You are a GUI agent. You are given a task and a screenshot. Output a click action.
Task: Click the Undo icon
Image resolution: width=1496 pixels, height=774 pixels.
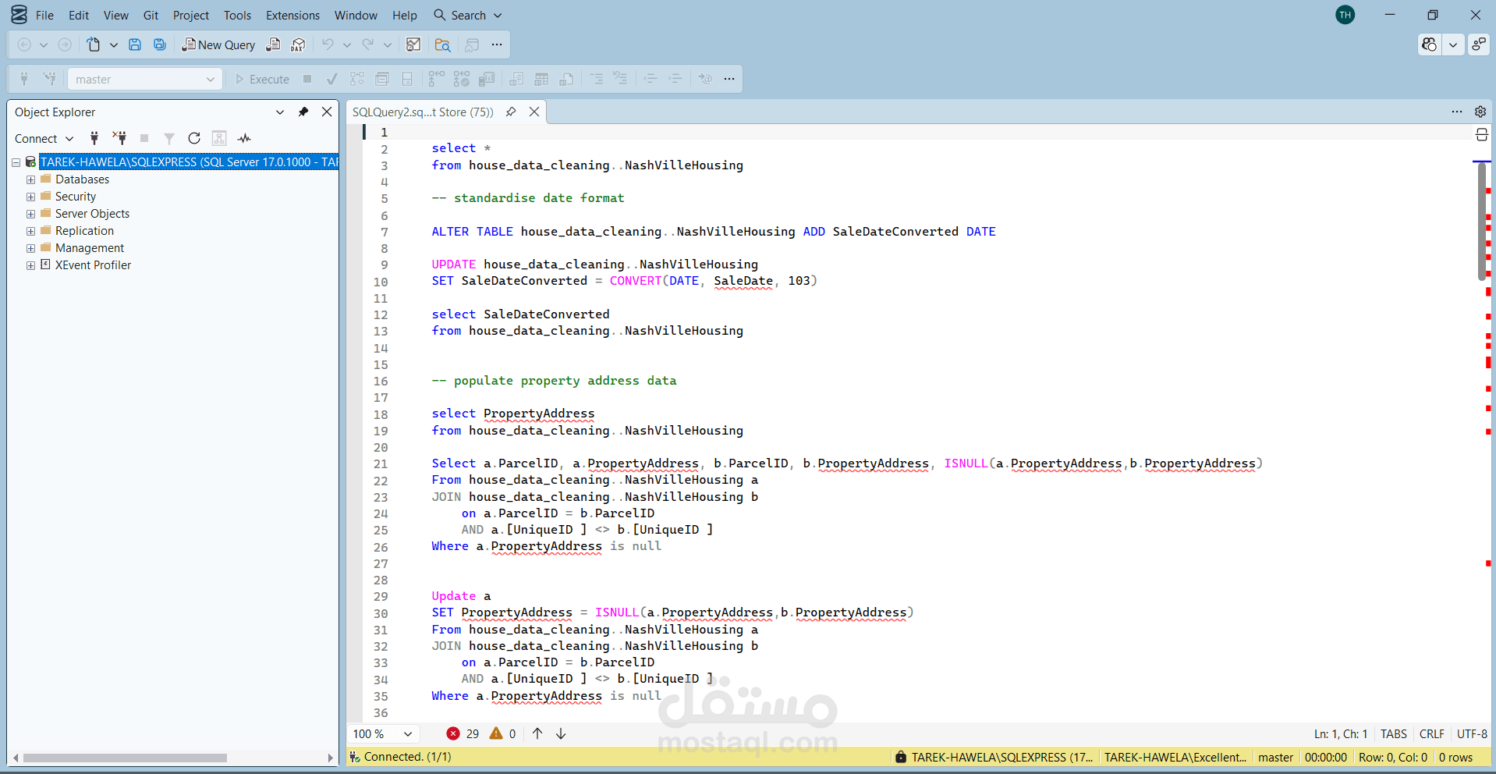[x=328, y=44]
